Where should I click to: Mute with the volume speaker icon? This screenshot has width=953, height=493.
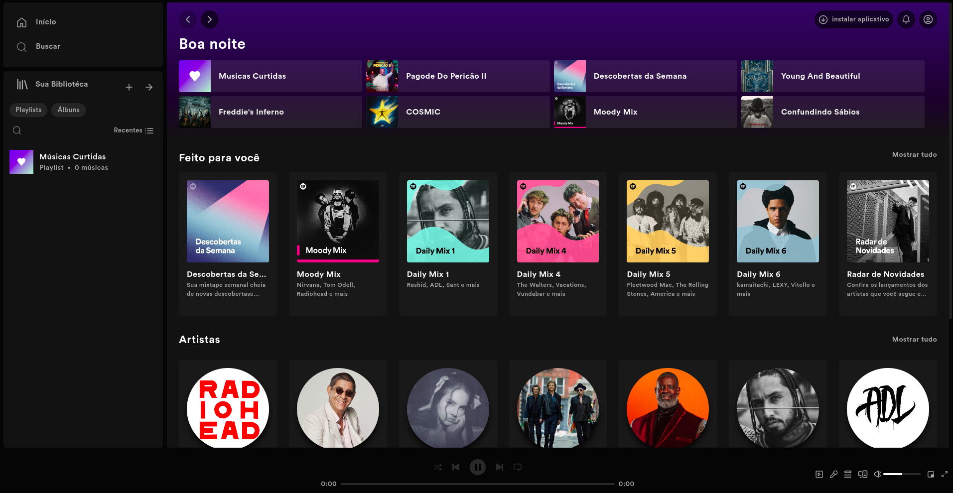[877, 475]
